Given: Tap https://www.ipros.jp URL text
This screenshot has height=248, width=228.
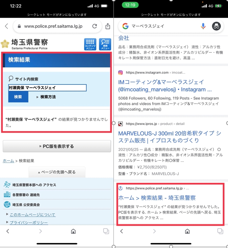Looking at the screenshot, I should [x=141, y=124].
